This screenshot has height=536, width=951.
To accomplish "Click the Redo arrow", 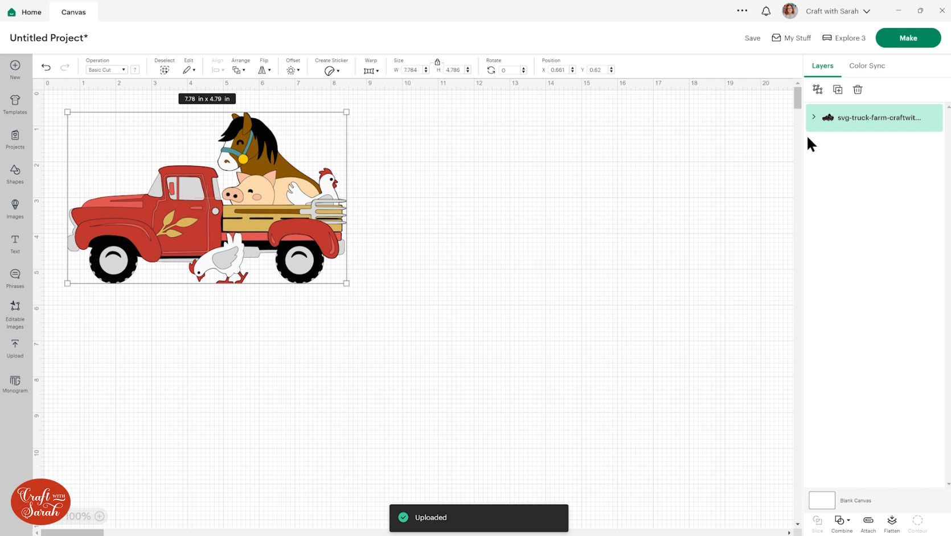I will coord(65,67).
